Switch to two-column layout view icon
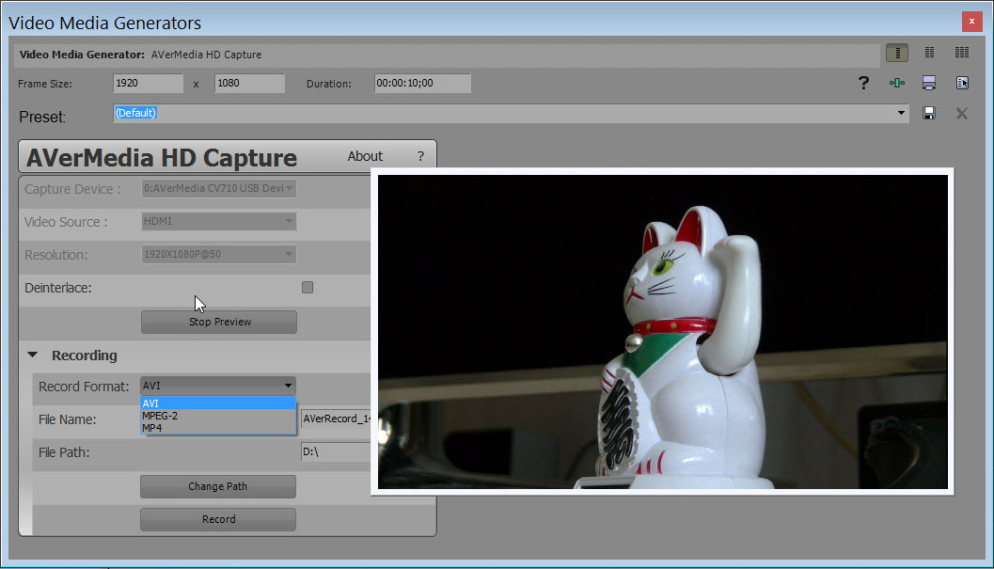 coord(929,53)
